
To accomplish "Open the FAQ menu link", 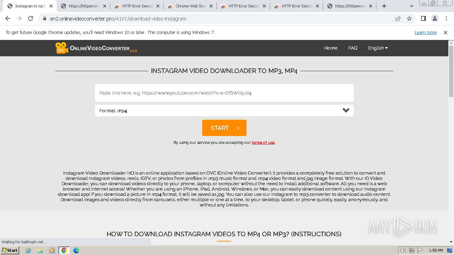I will pos(353,48).
